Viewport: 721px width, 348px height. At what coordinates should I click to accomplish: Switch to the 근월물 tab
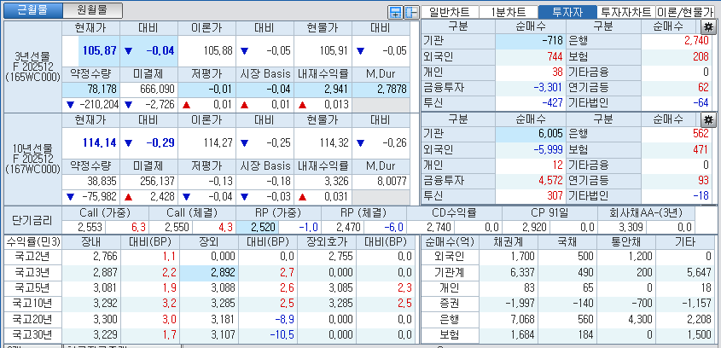coord(32,10)
